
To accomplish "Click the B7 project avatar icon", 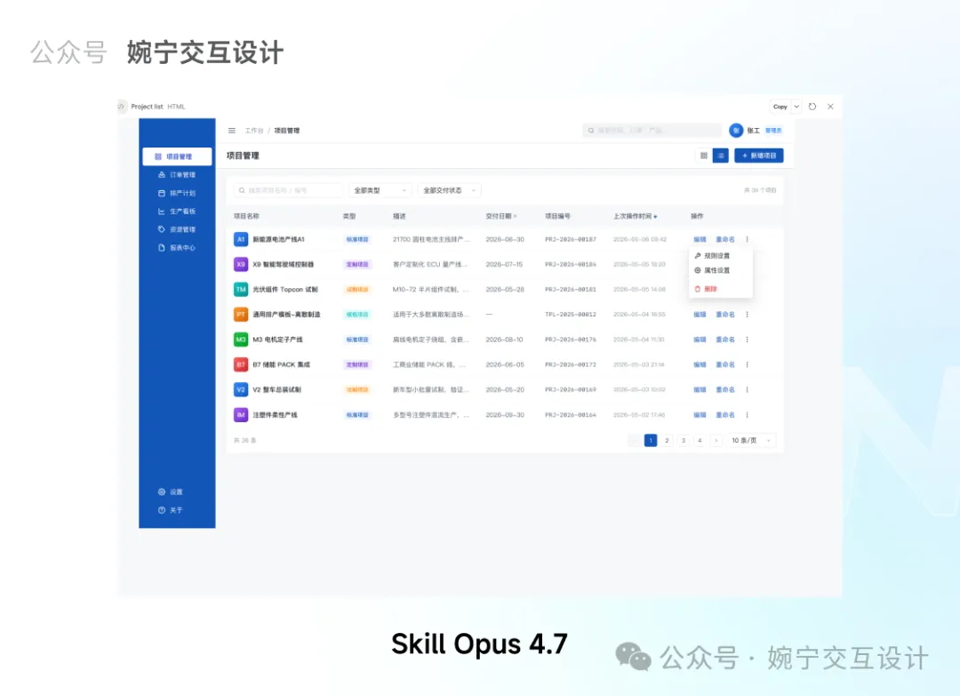I will click(241, 364).
